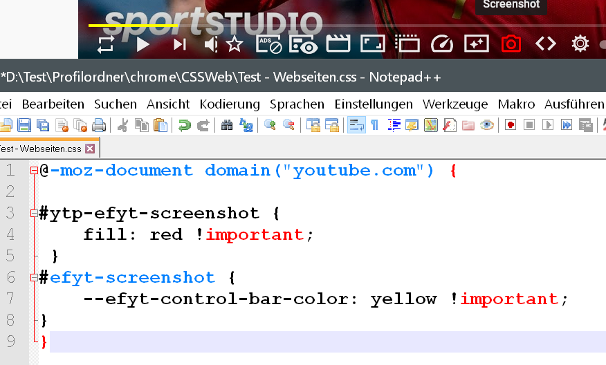This screenshot has width=606, height=365.
Task: Click the Paste clipboard icon
Action: (160, 125)
